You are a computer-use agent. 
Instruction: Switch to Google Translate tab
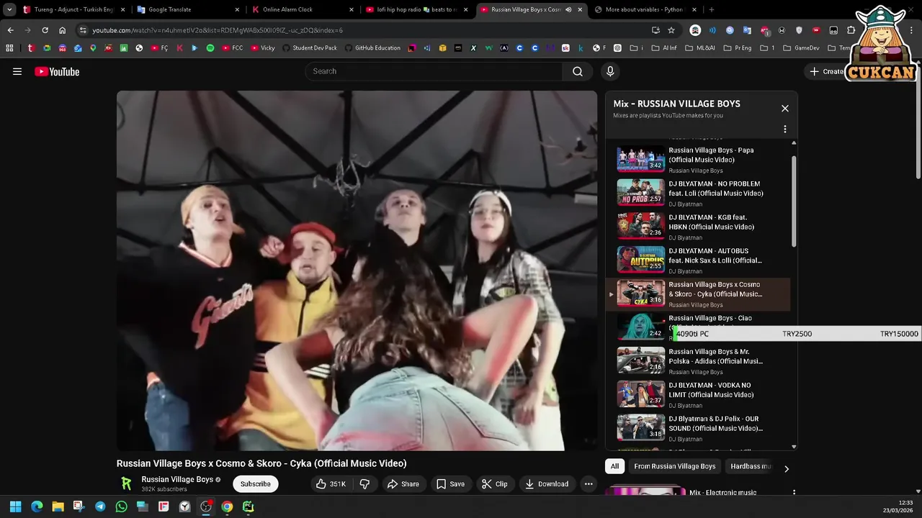tap(189, 9)
